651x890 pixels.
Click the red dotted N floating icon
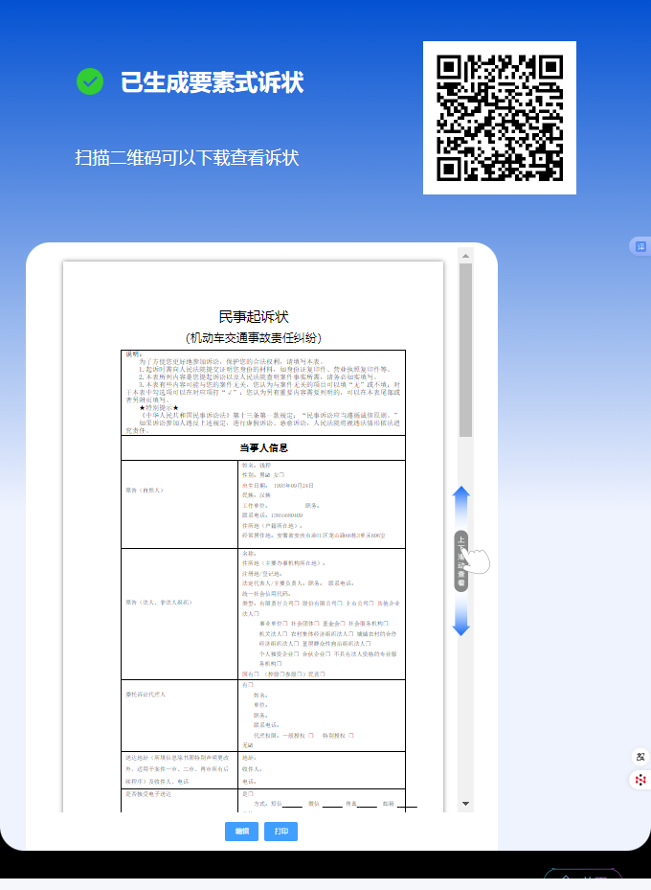click(640, 779)
